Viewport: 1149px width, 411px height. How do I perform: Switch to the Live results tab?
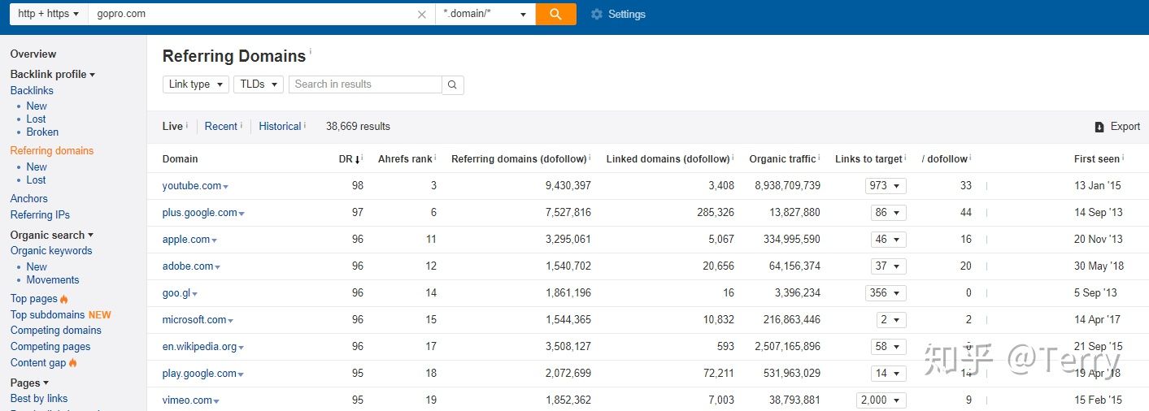click(x=172, y=127)
